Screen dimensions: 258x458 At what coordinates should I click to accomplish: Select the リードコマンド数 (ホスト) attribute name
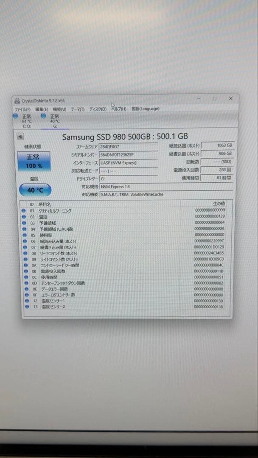coord(59,253)
